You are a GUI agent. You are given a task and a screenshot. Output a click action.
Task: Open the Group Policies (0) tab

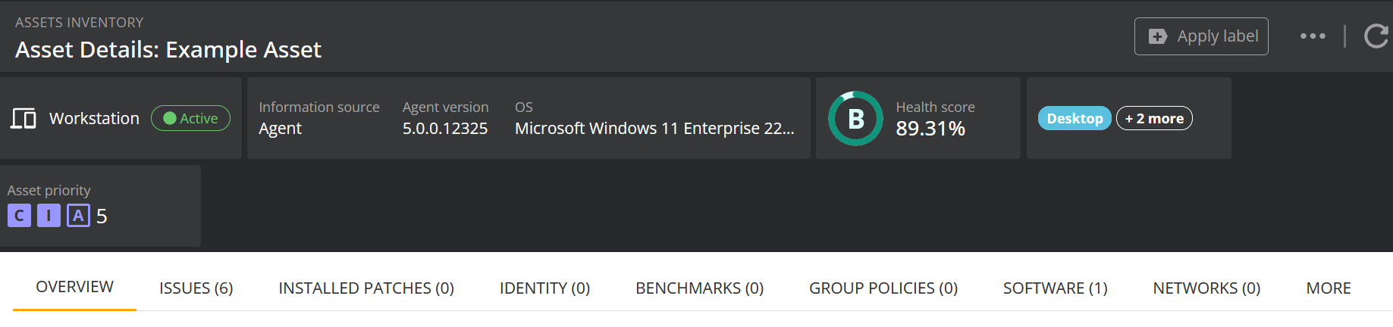883,288
